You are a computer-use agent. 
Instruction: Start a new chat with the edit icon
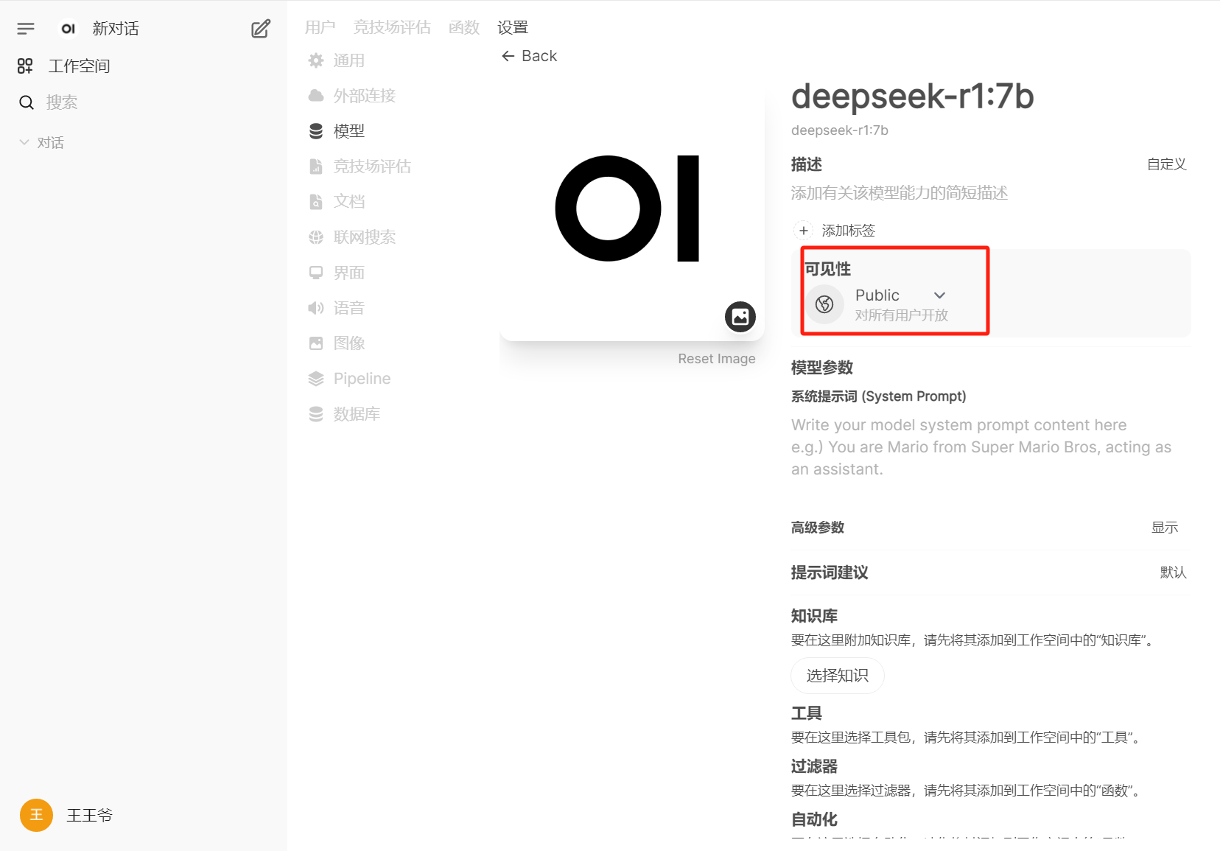point(261,29)
